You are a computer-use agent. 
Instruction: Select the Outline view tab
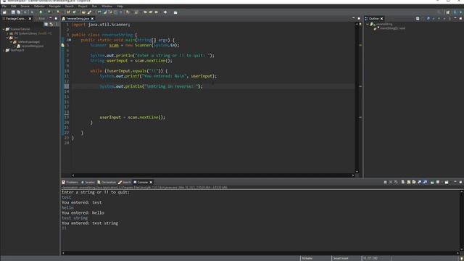tap(374, 19)
